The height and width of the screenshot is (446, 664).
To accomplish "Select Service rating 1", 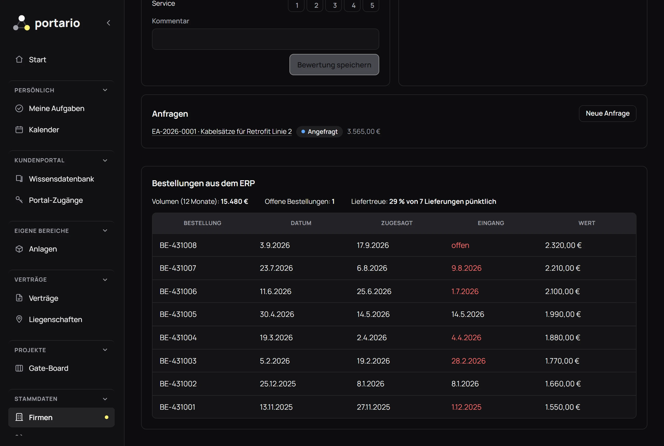I will (x=297, y=5).
